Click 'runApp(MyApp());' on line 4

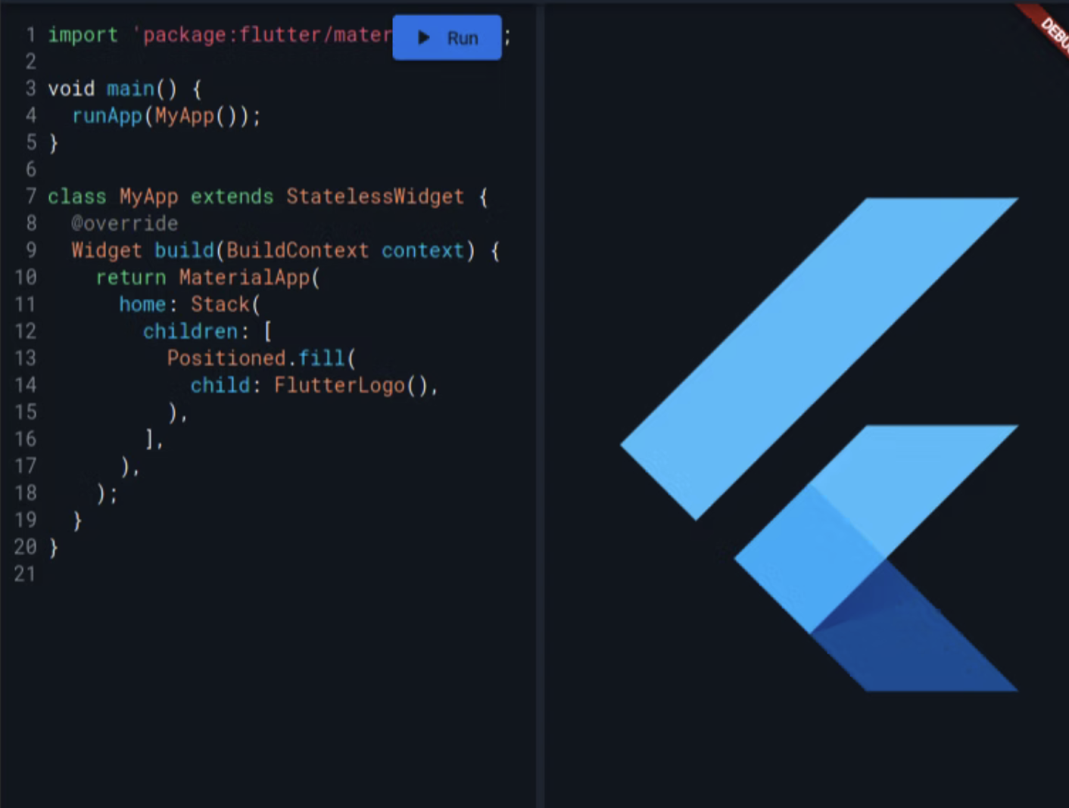coord(166,116)
